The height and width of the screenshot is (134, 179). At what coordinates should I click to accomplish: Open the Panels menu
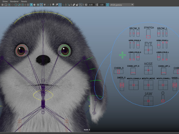(x=24, y=1)
